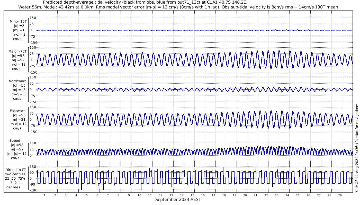This screenshot has height=205, width=360.
Task: Select day '25' on the date axis
Action: coord(298,195)
